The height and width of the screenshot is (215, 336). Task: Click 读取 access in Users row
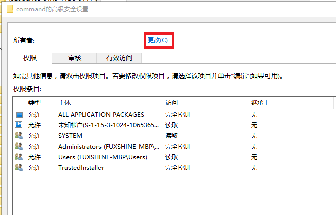pos(172,157)
